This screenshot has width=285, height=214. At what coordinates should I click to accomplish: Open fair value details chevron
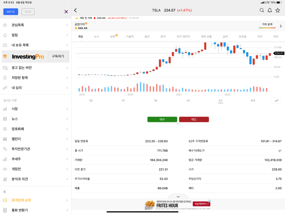coord(281,26)
